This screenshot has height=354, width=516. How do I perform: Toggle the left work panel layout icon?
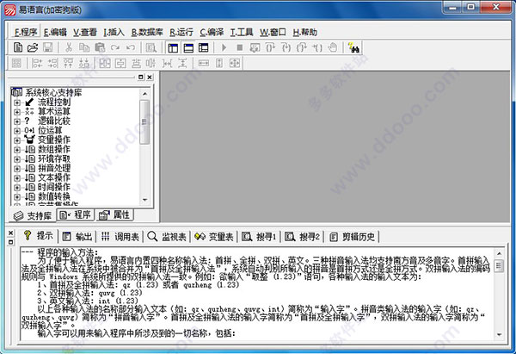coord(173,47)
